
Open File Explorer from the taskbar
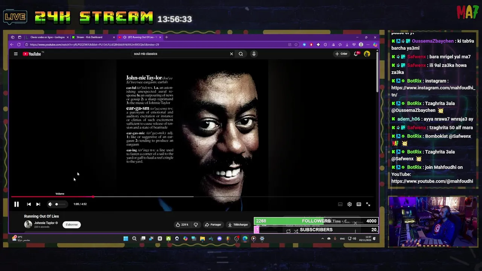202,238
